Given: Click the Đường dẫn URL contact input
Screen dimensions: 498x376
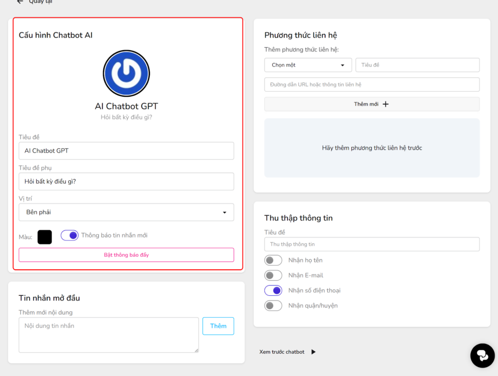Looking at the screenshot, I should 372,85.
